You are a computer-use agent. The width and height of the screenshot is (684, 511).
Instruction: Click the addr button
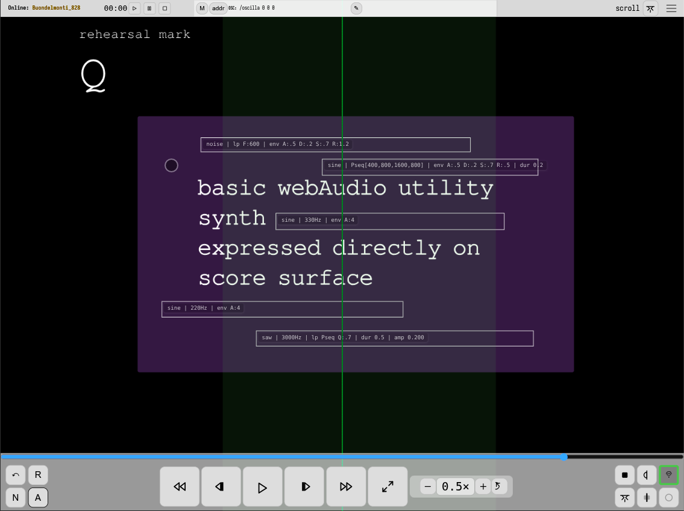click(x=218, y=8)
